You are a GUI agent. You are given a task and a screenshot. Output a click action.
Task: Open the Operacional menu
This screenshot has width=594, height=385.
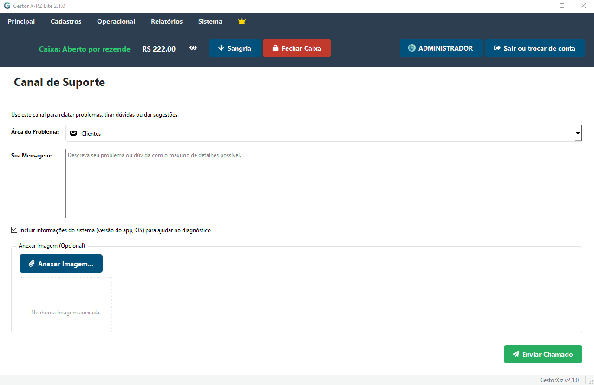tap(116, 21)
